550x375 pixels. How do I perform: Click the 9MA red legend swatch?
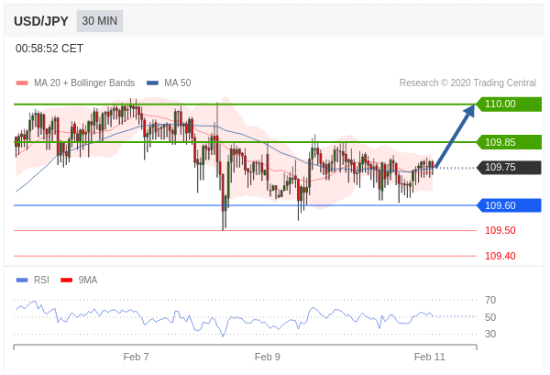tap(66, 280)
